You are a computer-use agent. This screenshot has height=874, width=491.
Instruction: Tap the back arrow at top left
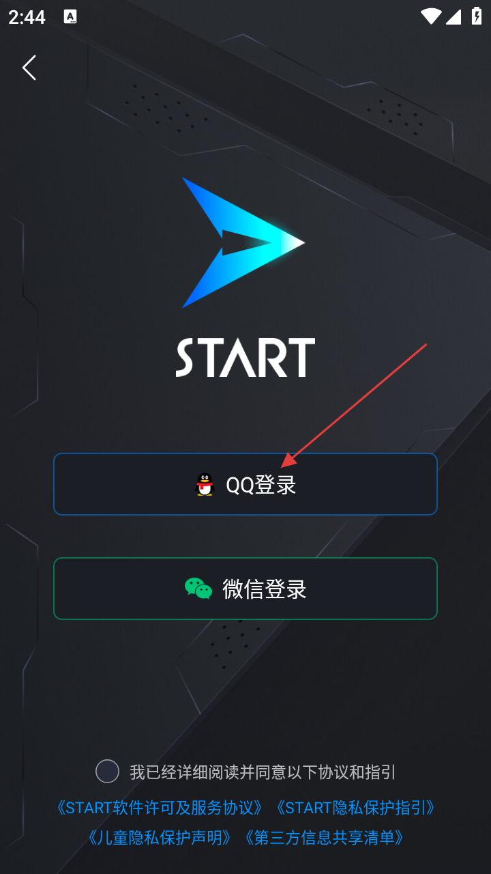29,68
